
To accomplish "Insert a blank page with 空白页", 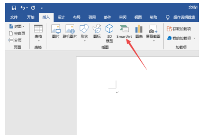I will (x=17, y=33).
